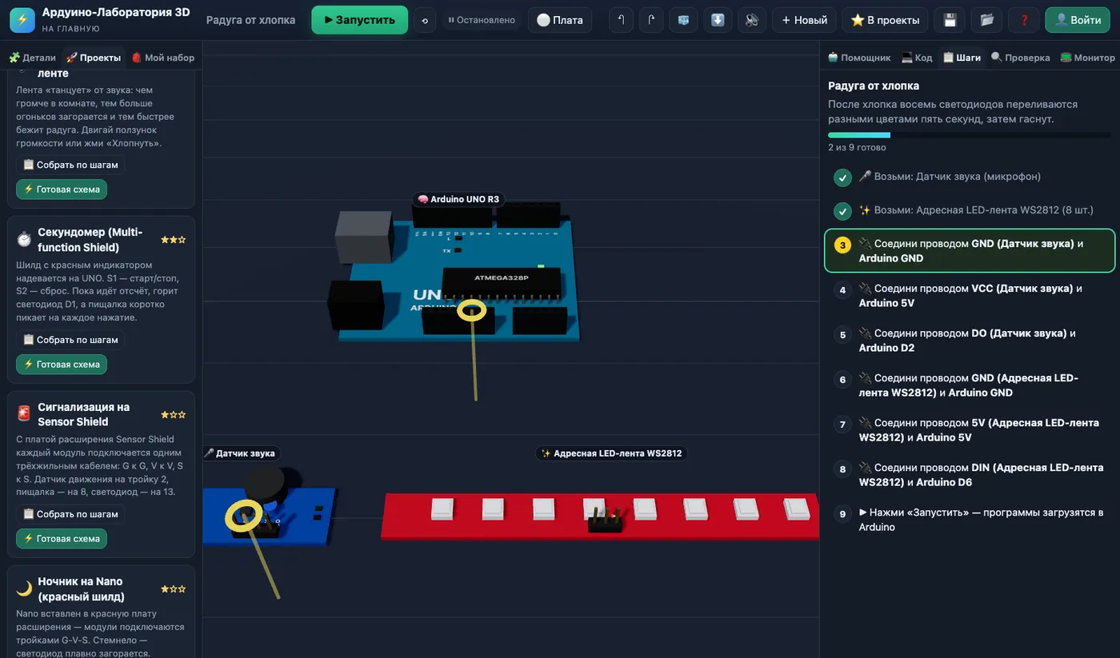Click the ATMEGA328P chip on the Arduino
Viewport: 1120px width, 658px height.
[502, 281]
